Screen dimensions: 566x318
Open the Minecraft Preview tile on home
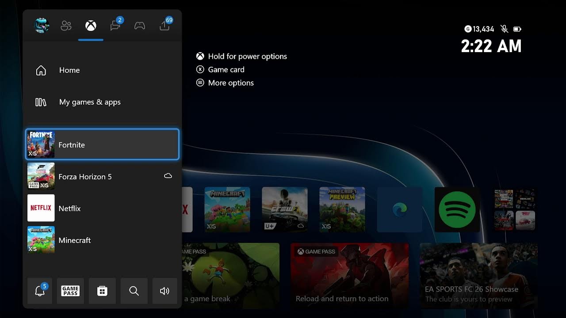342,209
